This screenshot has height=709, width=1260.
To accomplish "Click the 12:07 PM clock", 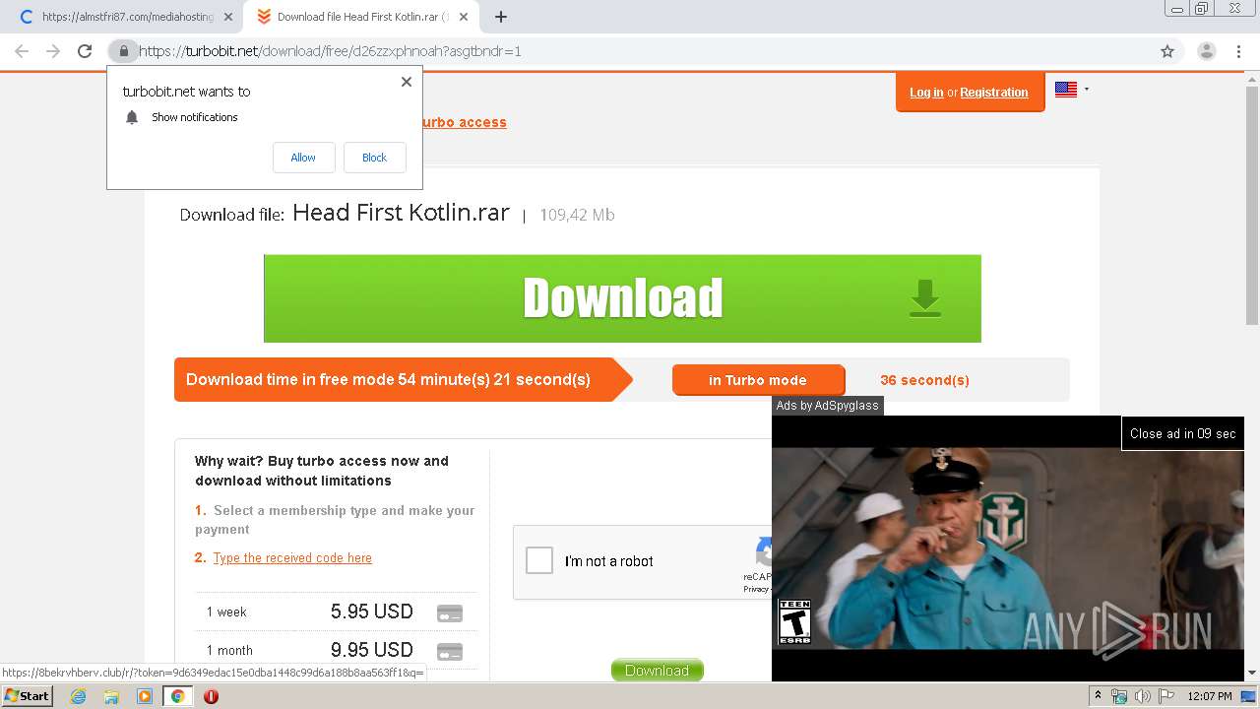I will click(x=1210, y=696).
